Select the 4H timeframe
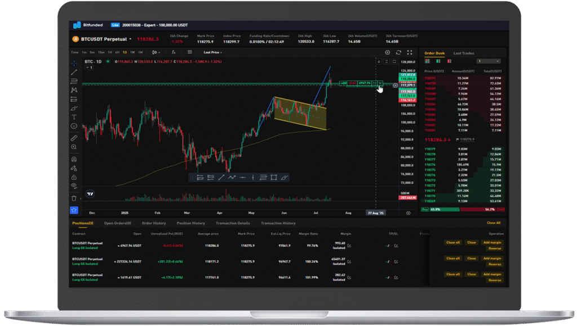577x326 pixels. click(117, 52)
